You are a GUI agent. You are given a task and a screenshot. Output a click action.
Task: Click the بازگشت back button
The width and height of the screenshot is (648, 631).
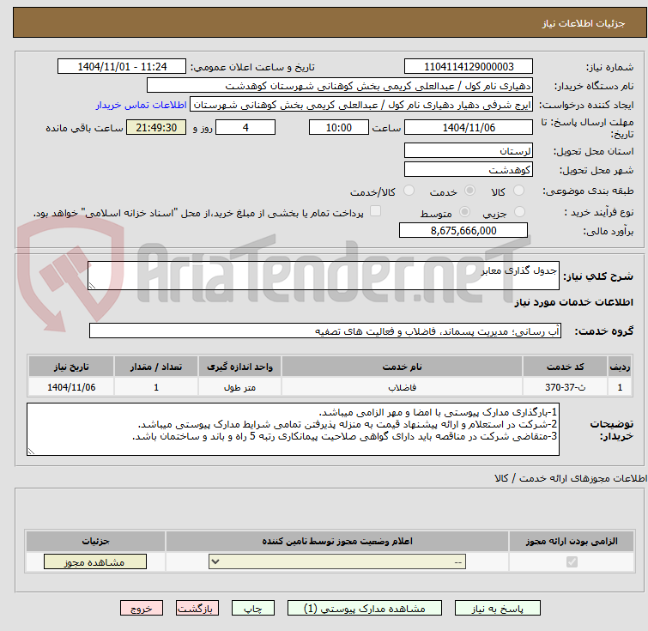pyautogui.click(x=197, y=609)
